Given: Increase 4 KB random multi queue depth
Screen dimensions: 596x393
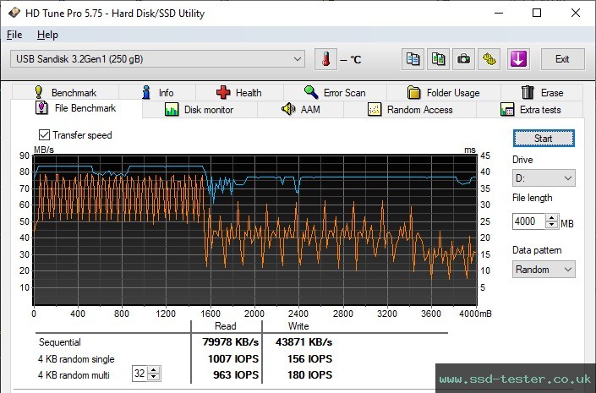Looking at the screenshot, I should (154, 370).
